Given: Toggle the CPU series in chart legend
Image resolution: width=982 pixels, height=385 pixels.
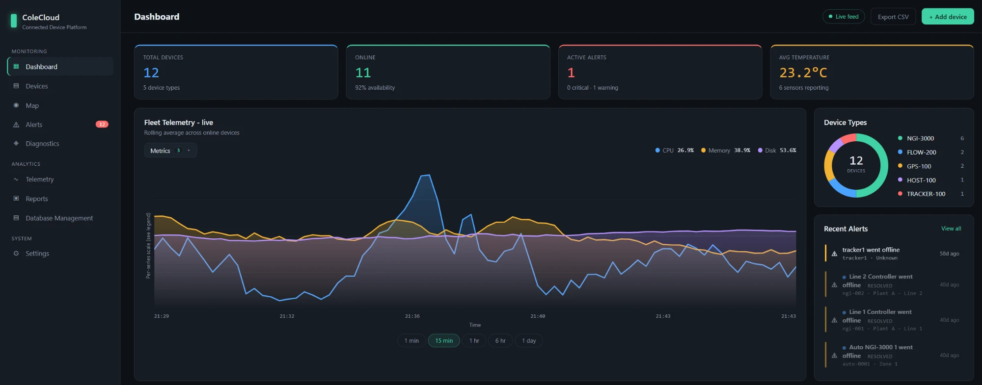Looking at the screenshot, I should (675, 151).
